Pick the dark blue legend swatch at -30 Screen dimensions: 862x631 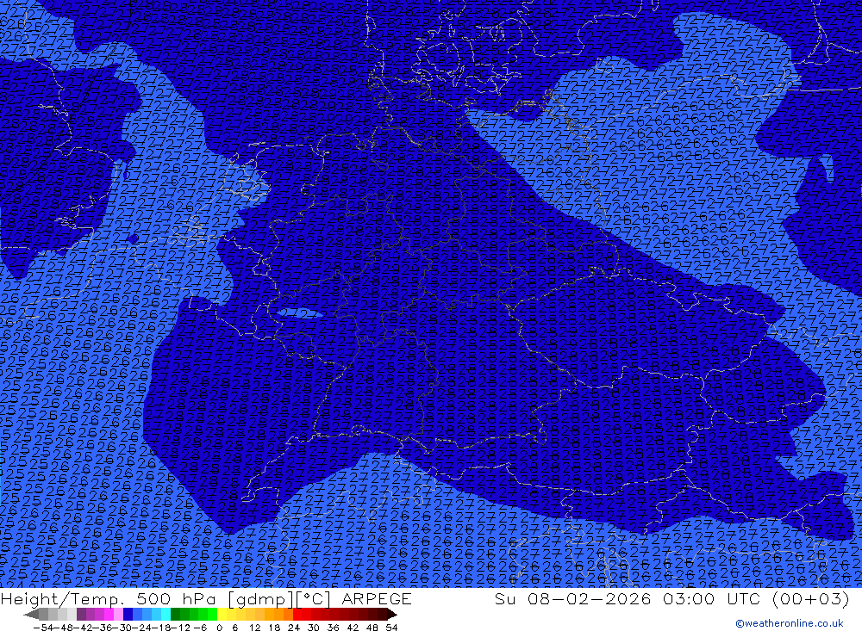pos(128,615)
